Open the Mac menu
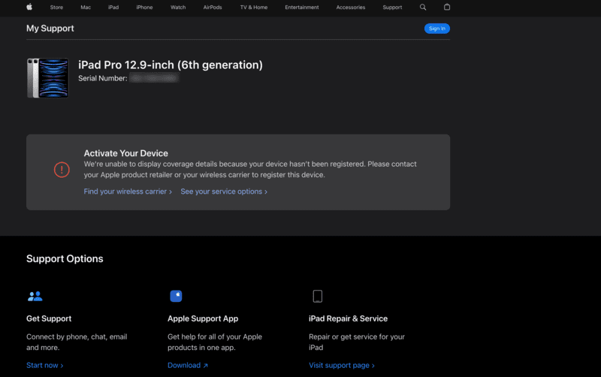Viewport: 601px width, 377px height. tap(86, 8)
